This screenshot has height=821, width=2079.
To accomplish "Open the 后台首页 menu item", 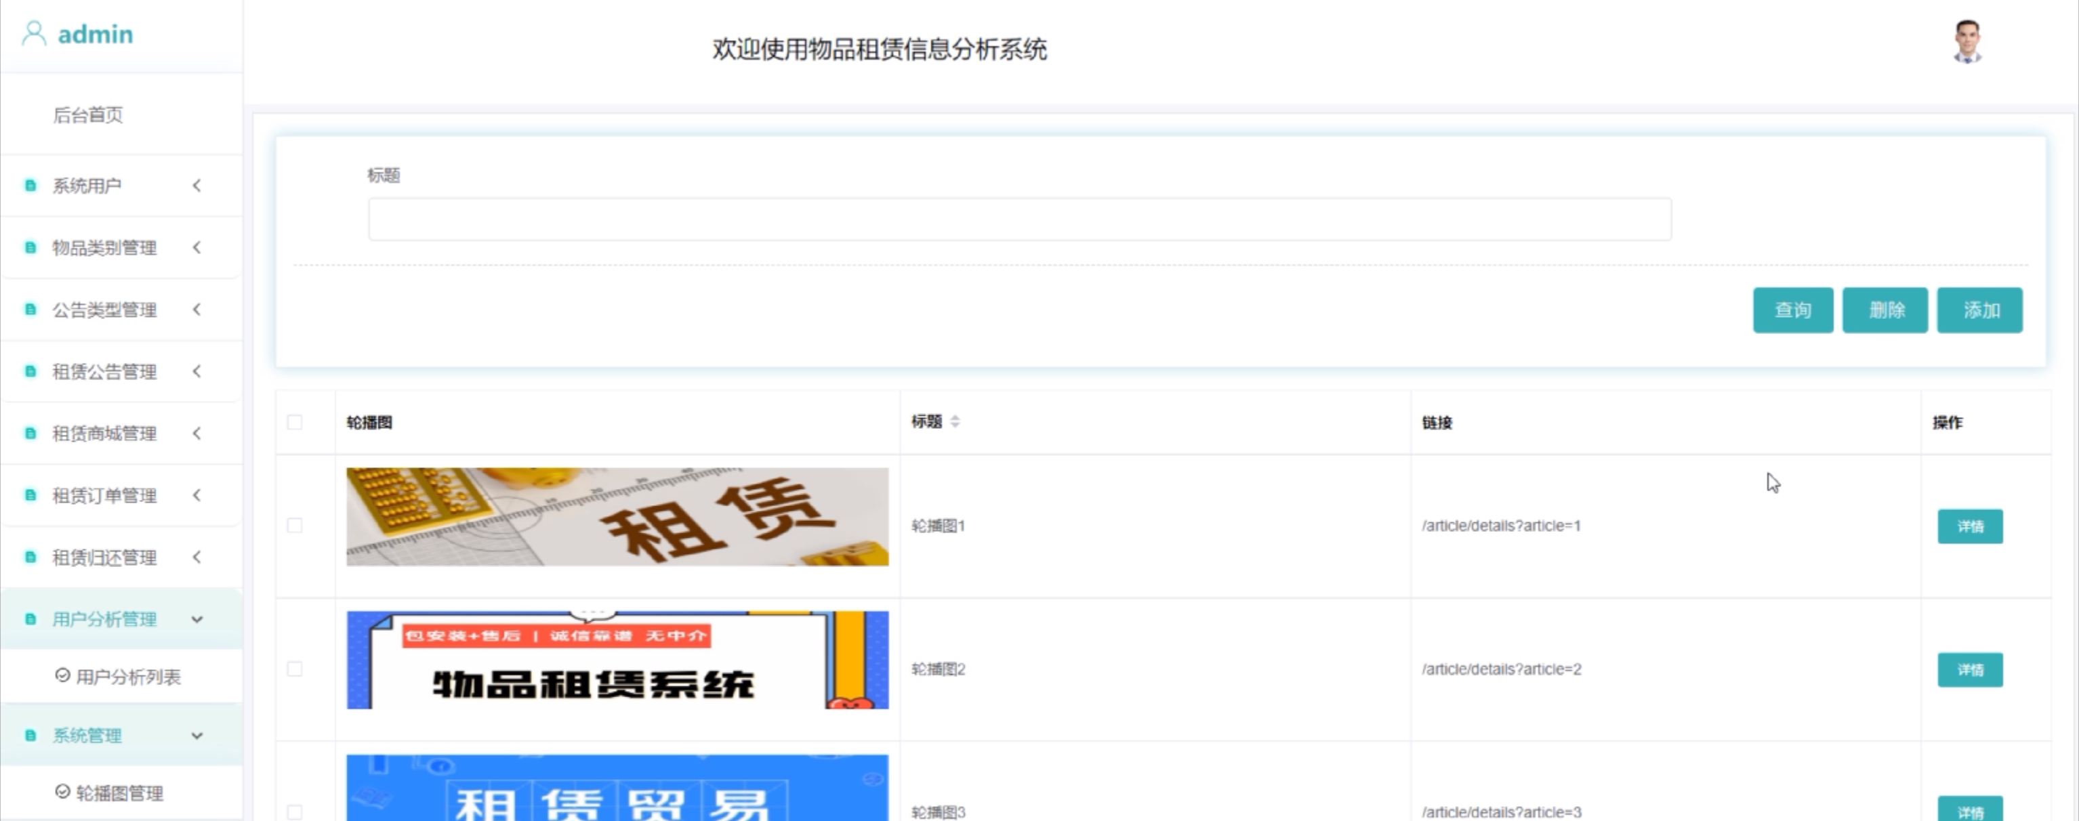I will tap(88, 115).
